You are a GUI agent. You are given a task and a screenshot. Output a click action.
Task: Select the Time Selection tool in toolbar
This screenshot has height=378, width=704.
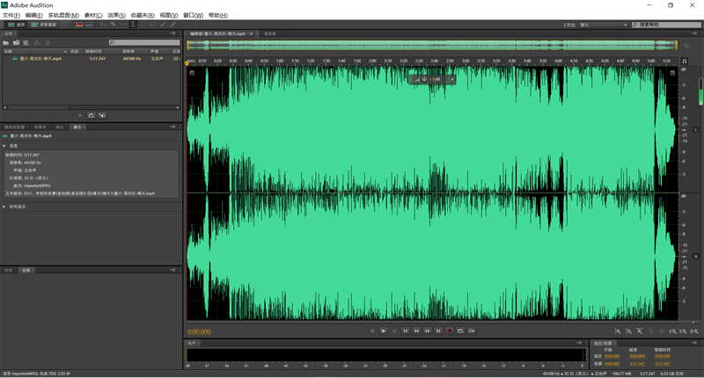(133, 25)
